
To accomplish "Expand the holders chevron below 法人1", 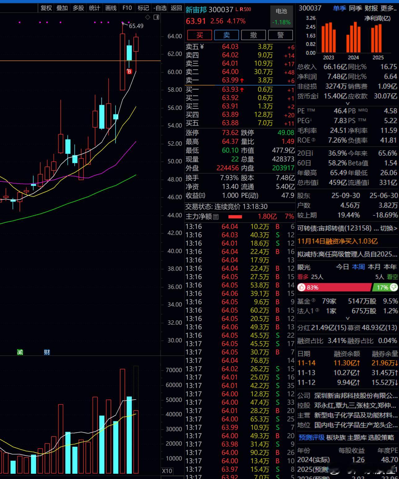I will [348, 318].
